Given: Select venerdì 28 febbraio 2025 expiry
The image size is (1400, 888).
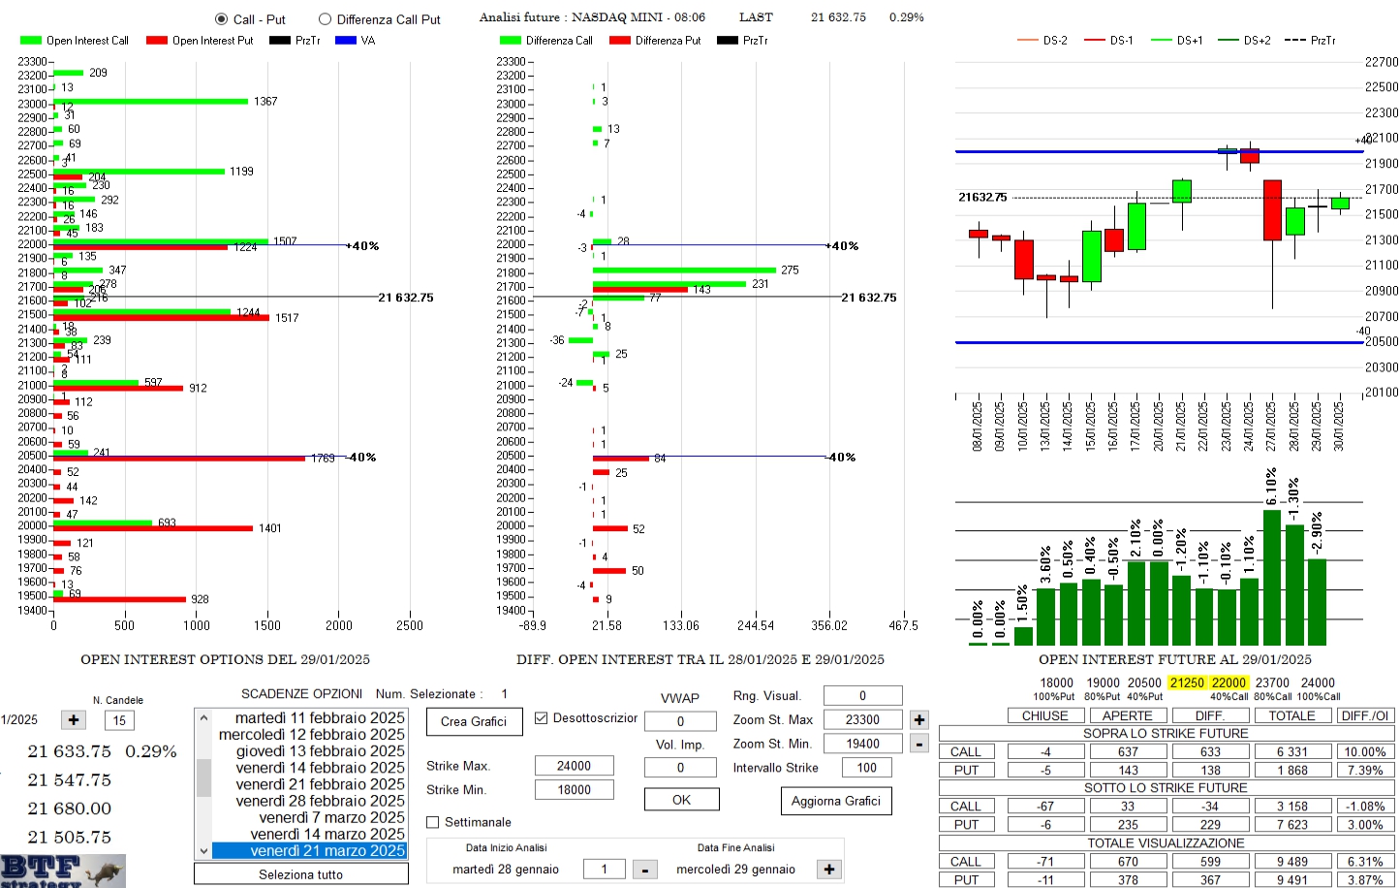Looking at the screenshot, I should 309,801.
